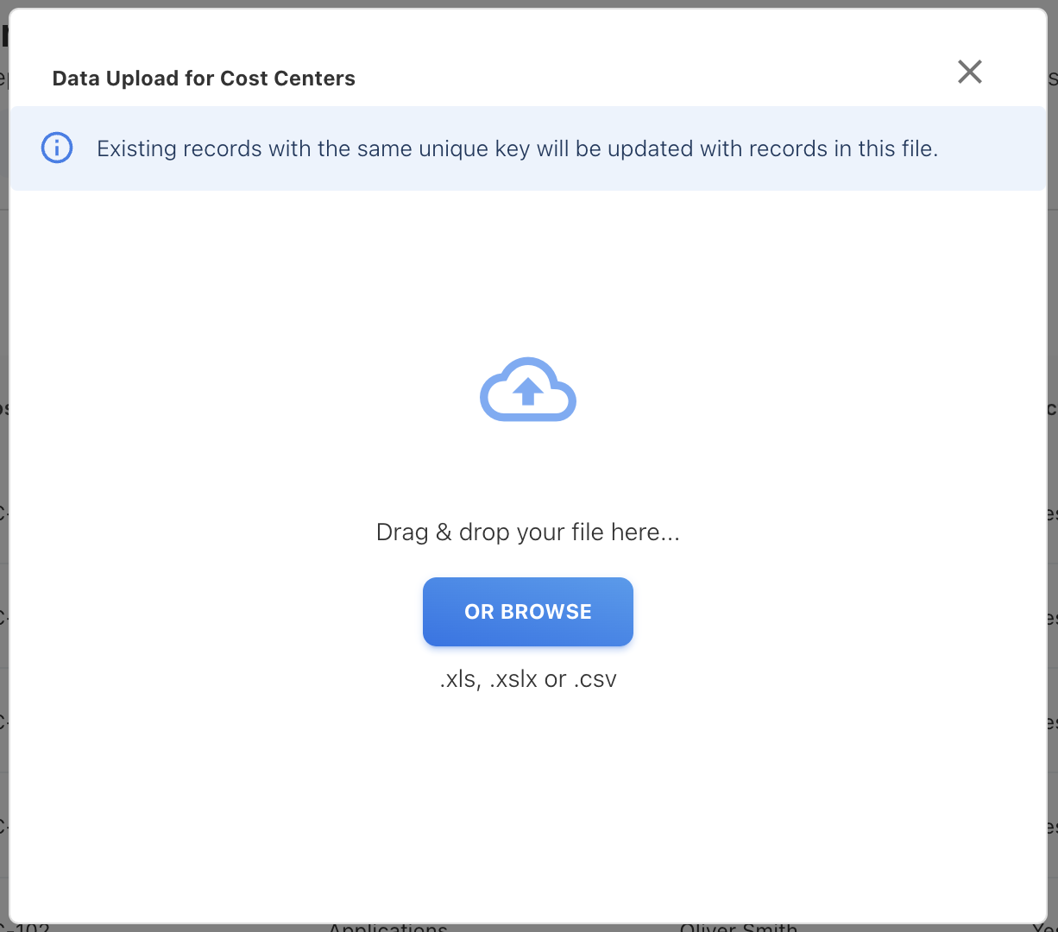Viewport: 1058px width, 932px height.
Task: Click blank banner area right of the message
Action: tap(992, 148)
